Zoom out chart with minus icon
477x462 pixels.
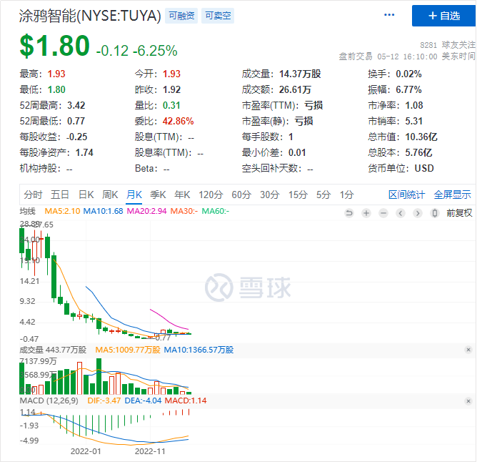click(x=383, y=213)
